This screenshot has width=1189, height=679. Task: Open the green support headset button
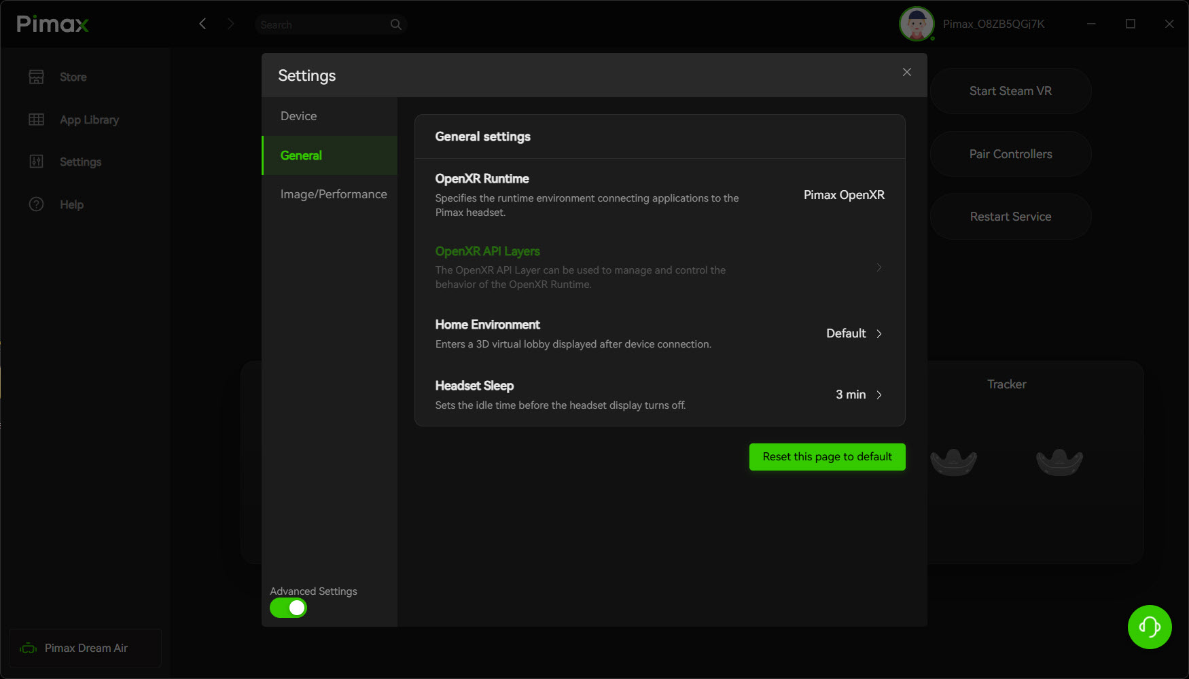pos(1150,627)
